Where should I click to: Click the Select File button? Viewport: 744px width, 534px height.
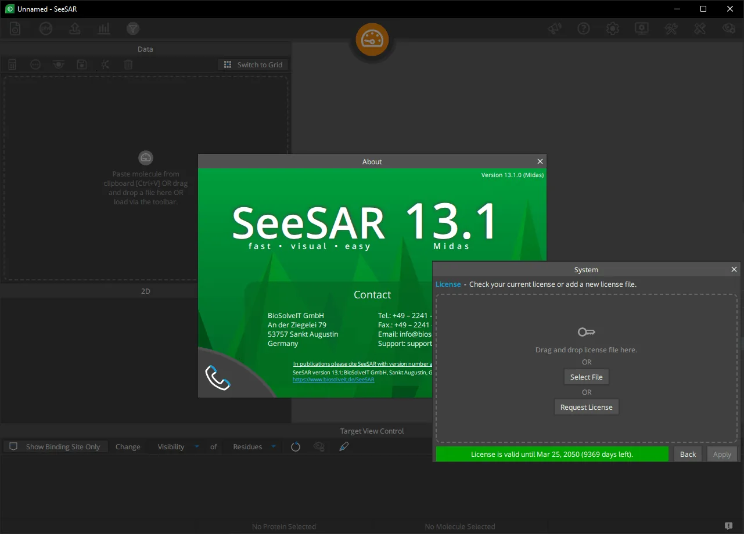(x=587, y=377)
